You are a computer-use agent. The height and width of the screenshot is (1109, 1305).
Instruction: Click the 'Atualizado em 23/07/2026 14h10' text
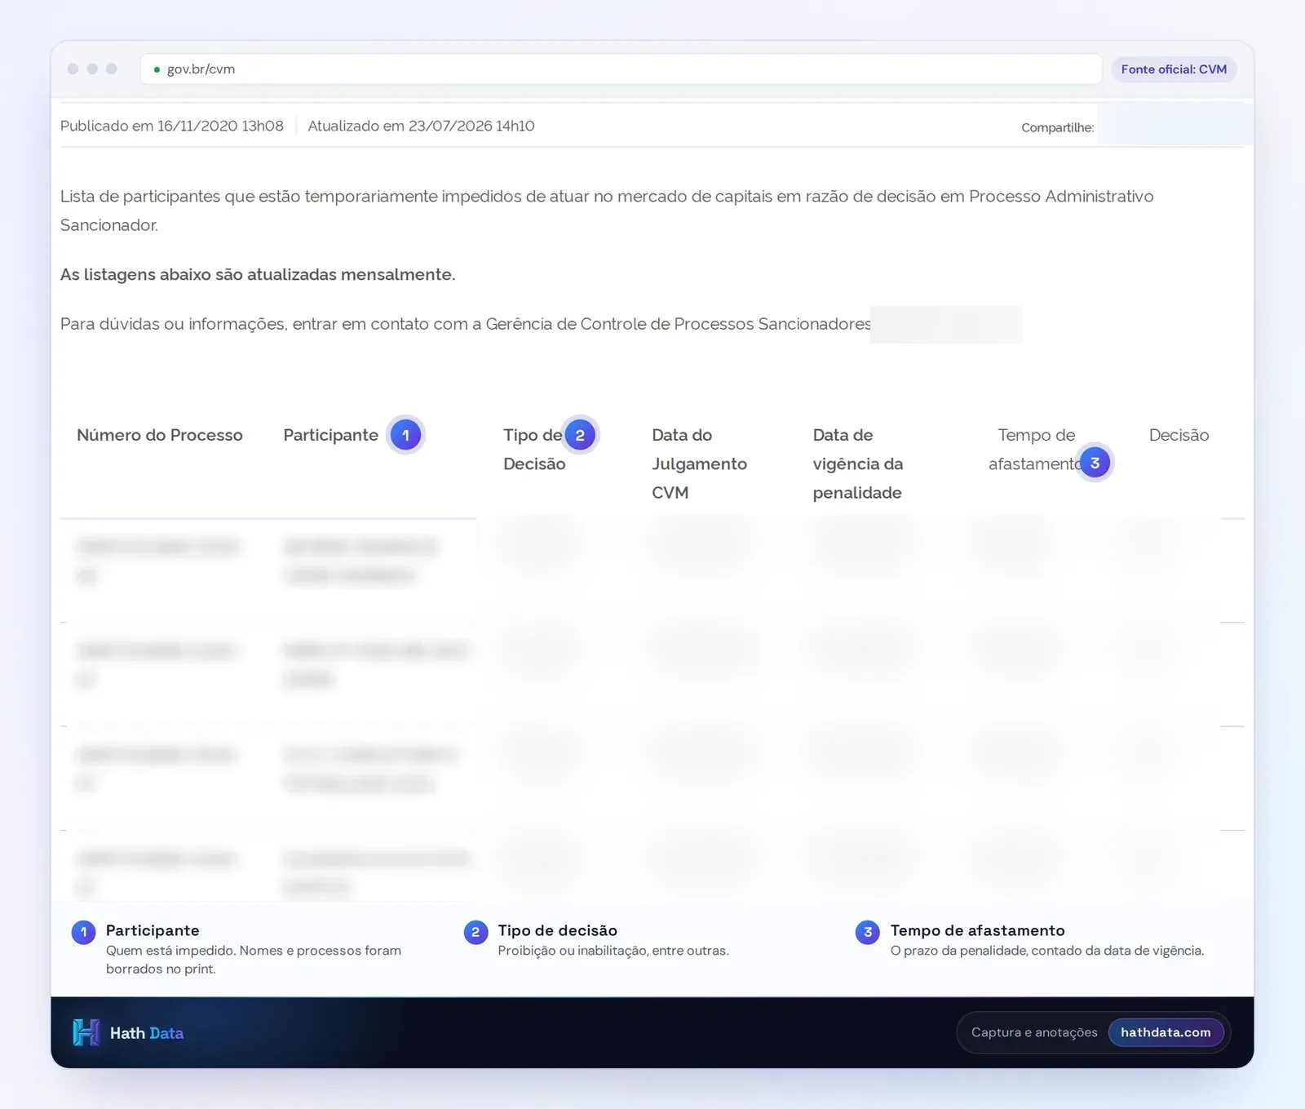[421, 126]
